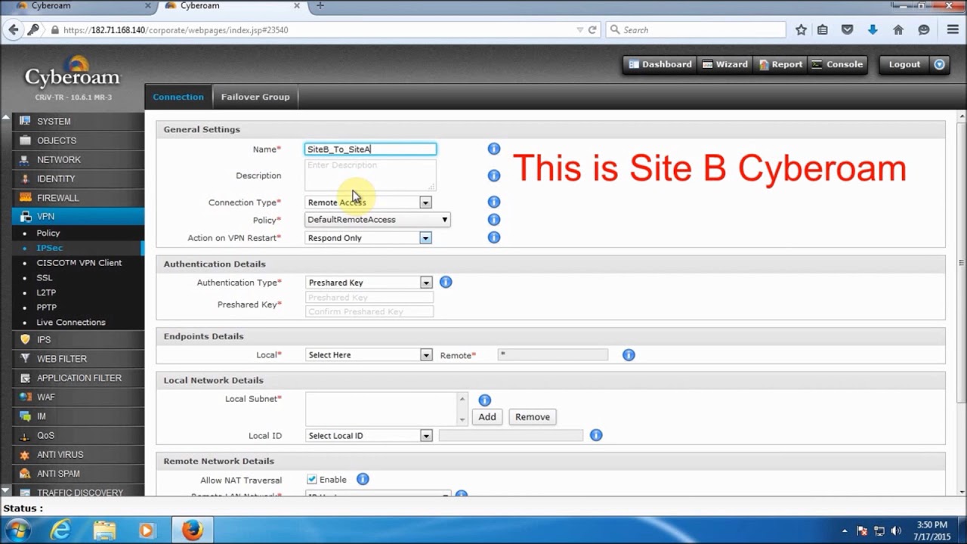Click the Description text area
The width and height of the screenshot is (967, 544).
point(370,175)
